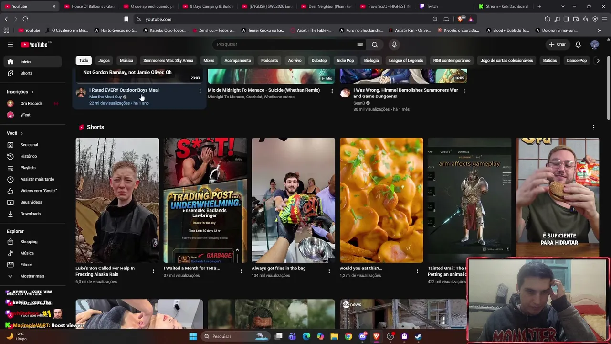
Task: Open the on-screen keyboard icon in search box
Action: click(x=360, y=44)
